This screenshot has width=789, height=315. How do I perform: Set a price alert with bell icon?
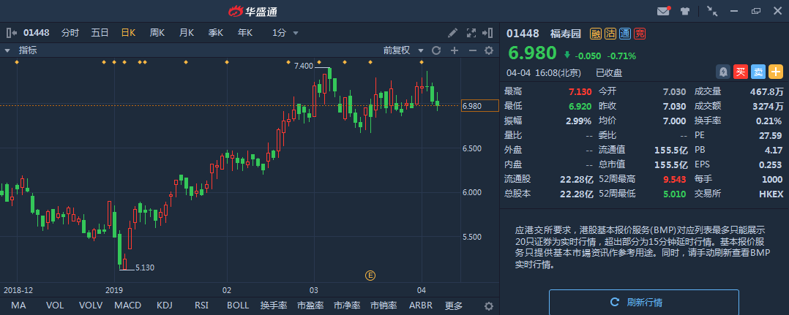[723, 72]
